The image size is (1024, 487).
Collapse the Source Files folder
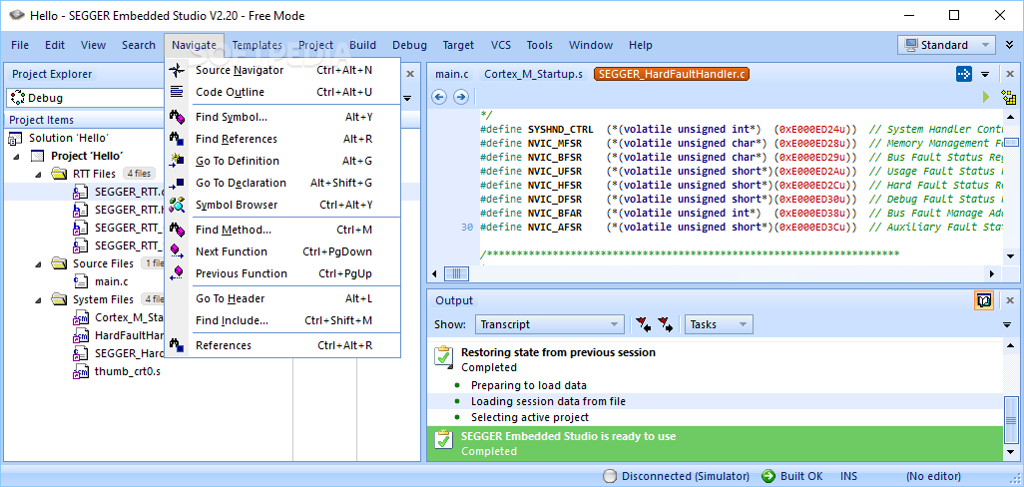click(38, 263)
